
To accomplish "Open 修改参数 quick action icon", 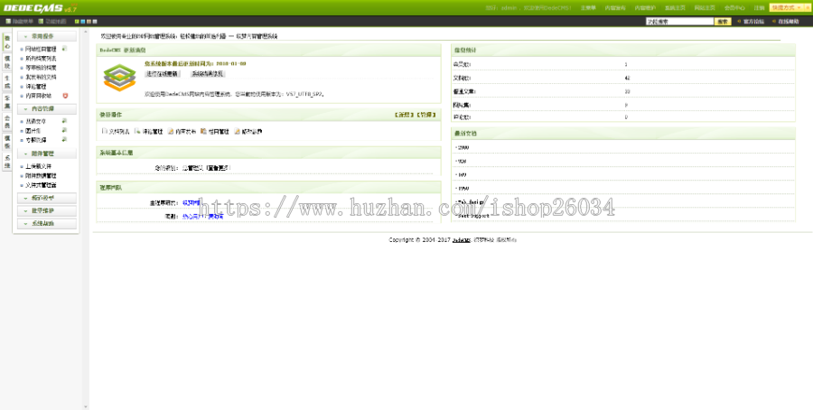I will (237, 131).
